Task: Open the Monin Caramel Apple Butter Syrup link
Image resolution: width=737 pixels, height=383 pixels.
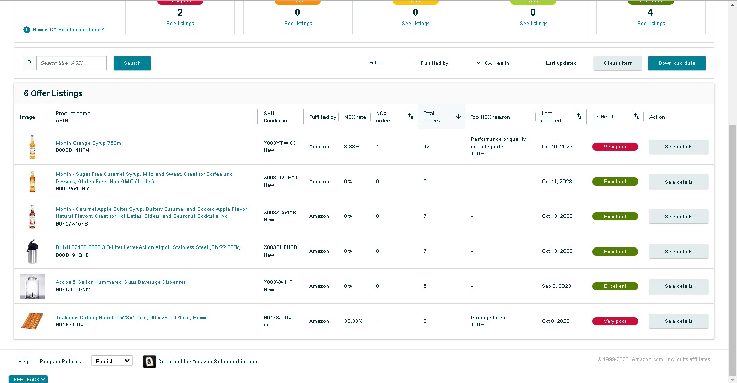Action: click(151, 213)
